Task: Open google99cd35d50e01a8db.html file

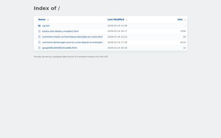Action: (x=60, y=48)
